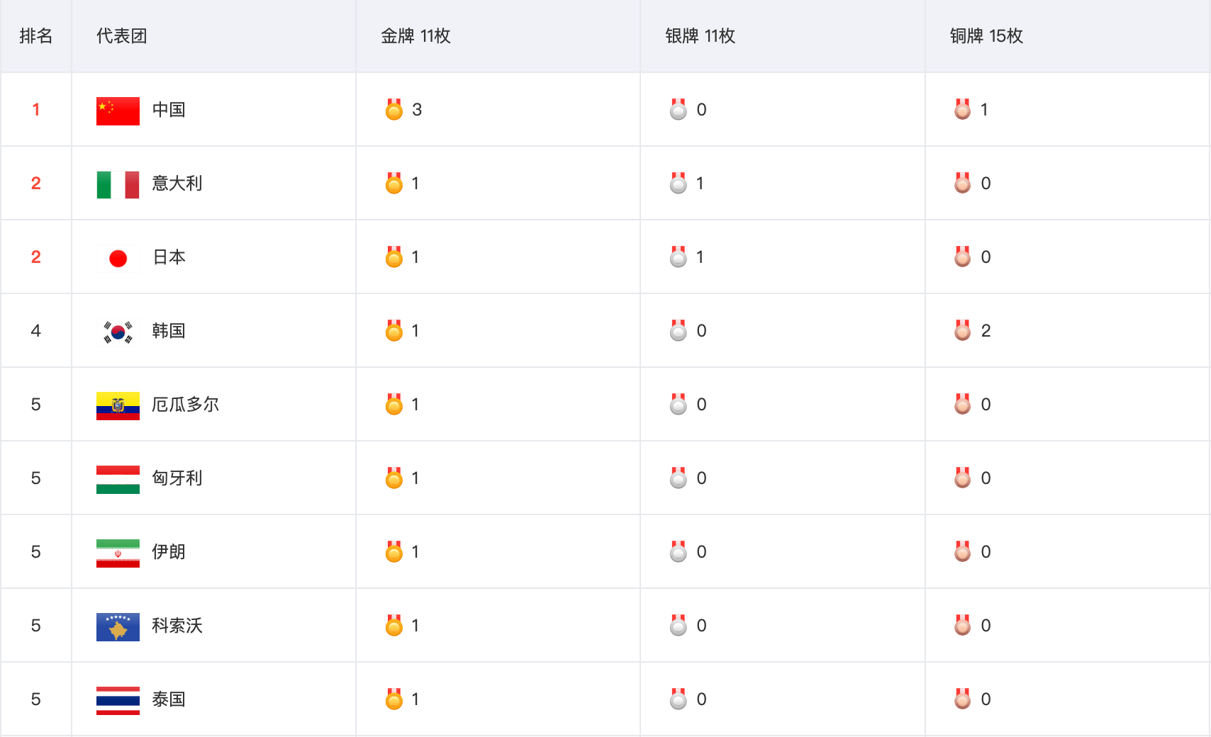The image size is (1211, 737).
Task: Click the South Korea flag icon
Action: pyautogui.click(x=118, y=332)
